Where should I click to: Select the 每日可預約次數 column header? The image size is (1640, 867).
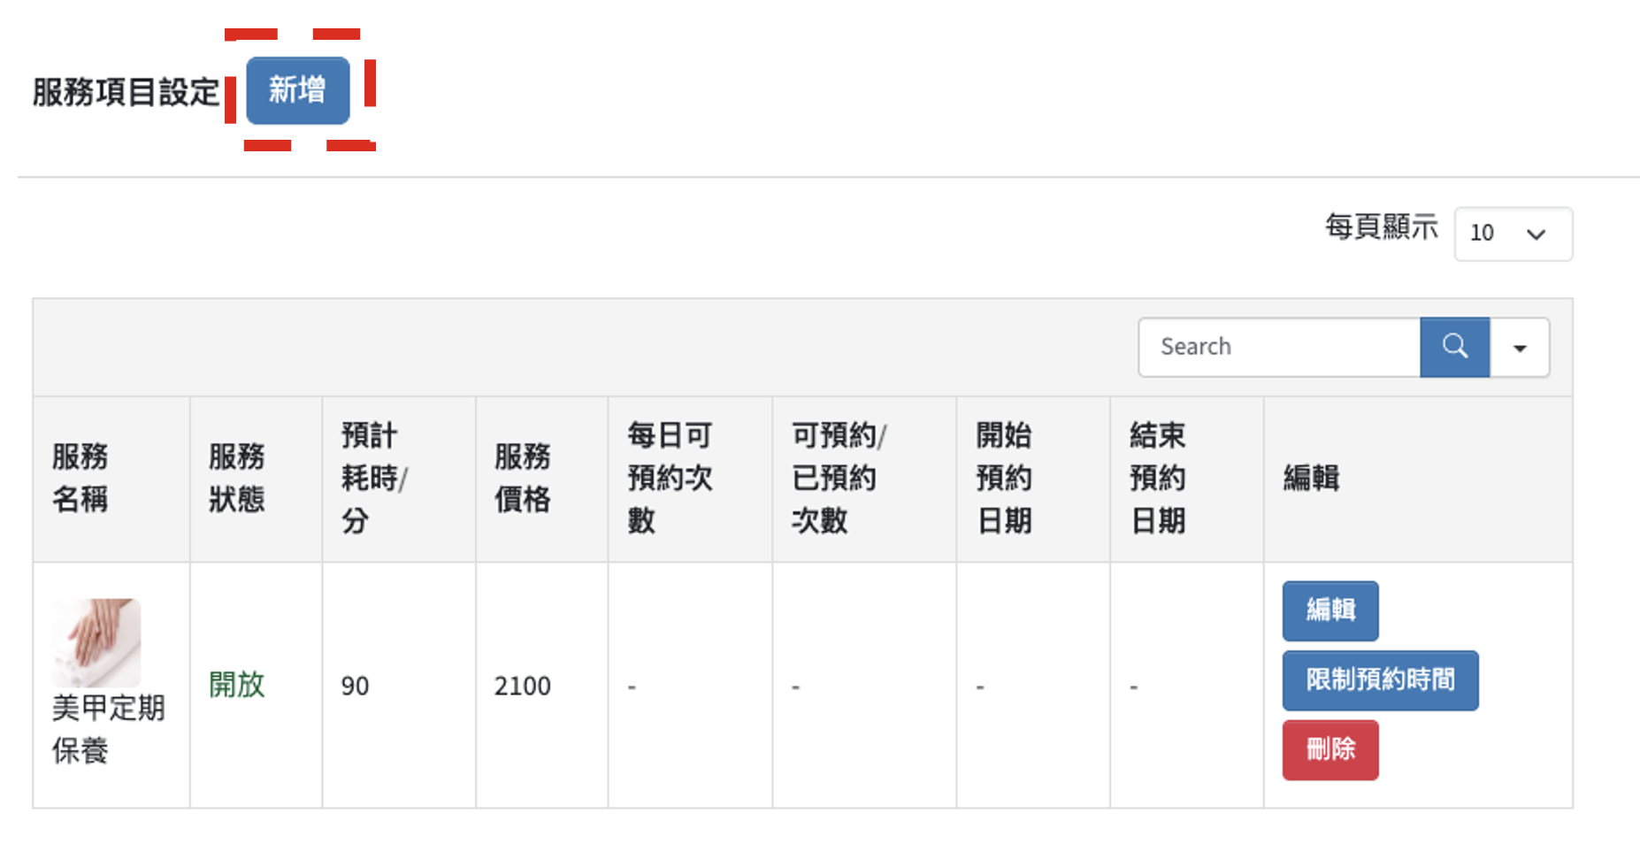click(x=670, y=478)
